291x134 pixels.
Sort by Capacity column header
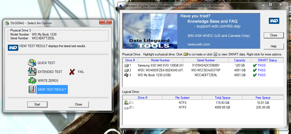click(x=240, y=60)
